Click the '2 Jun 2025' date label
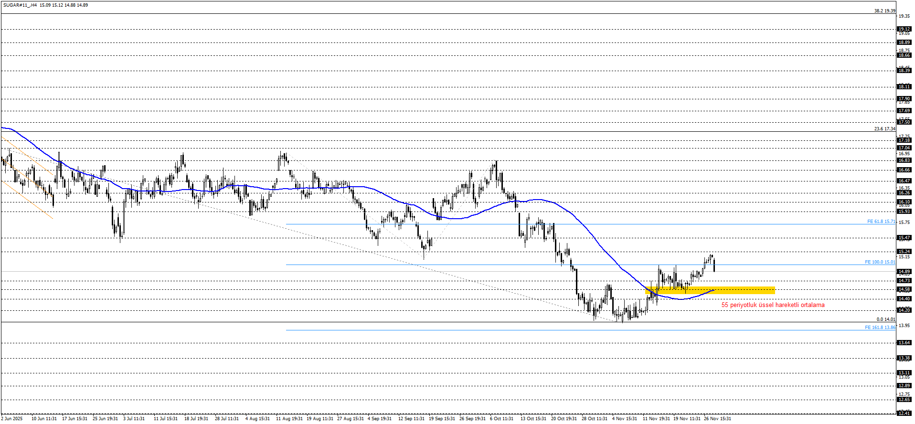This screenshot has width=915, height=424. tap(12, 419)
